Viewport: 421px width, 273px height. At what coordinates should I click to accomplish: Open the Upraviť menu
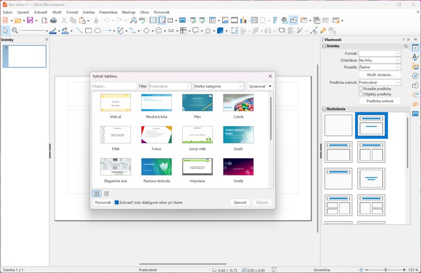23,12
